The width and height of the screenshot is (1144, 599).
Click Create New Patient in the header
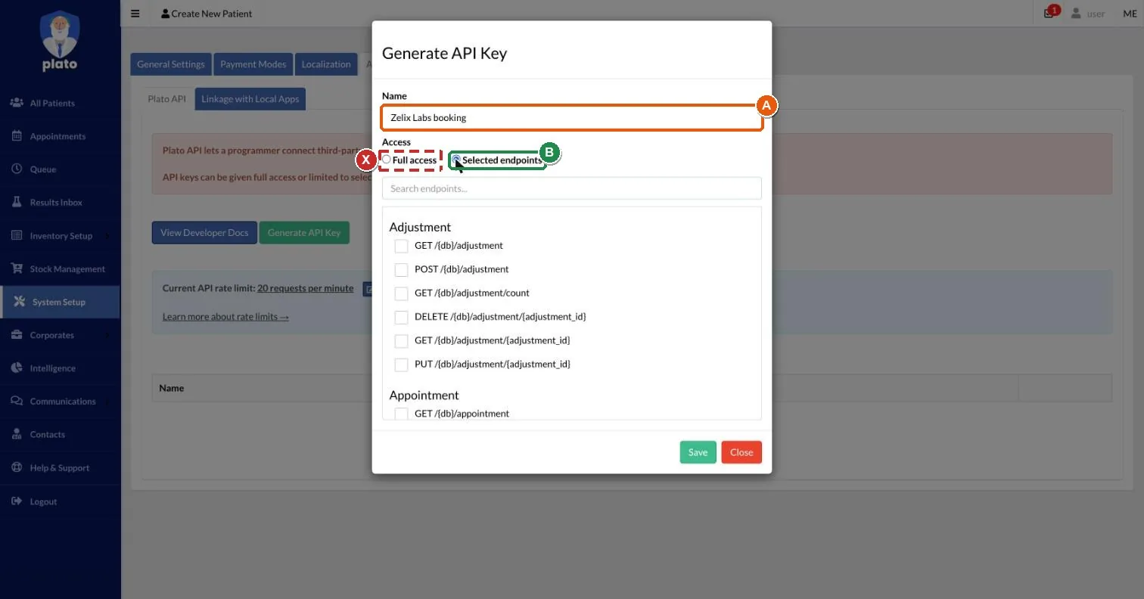click(207, 14)
